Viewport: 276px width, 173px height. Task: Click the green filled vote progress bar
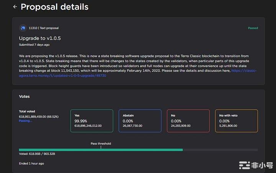(x=100, y=150)
